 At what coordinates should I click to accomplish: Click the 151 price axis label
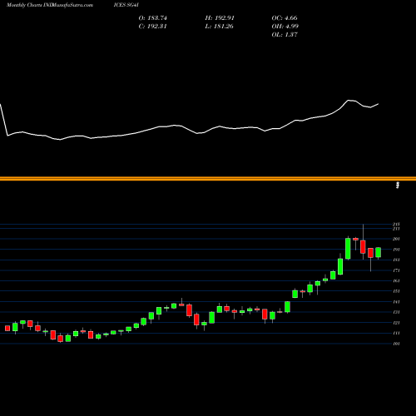[x=396, y=291]
